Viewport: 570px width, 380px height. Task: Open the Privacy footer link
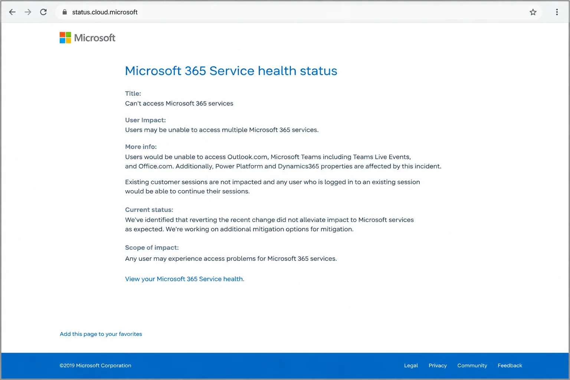coord(438,366)
